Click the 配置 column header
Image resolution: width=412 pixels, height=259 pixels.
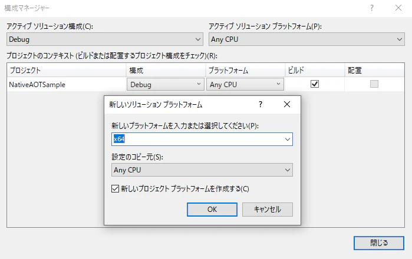374,70
